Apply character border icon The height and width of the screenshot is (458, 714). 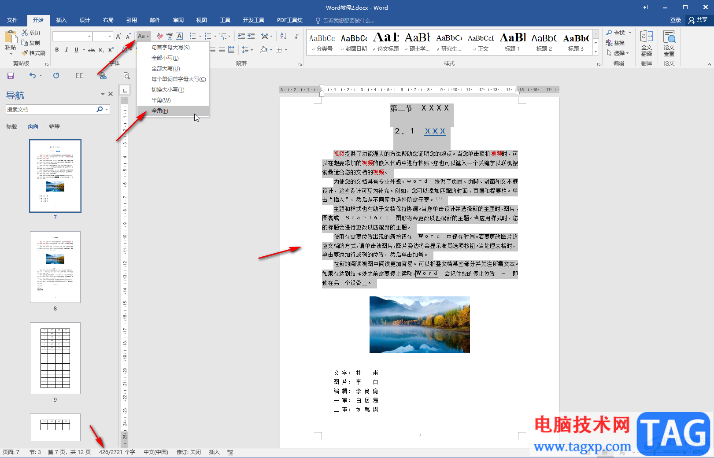pyautogui.click(x=179, y=36)
